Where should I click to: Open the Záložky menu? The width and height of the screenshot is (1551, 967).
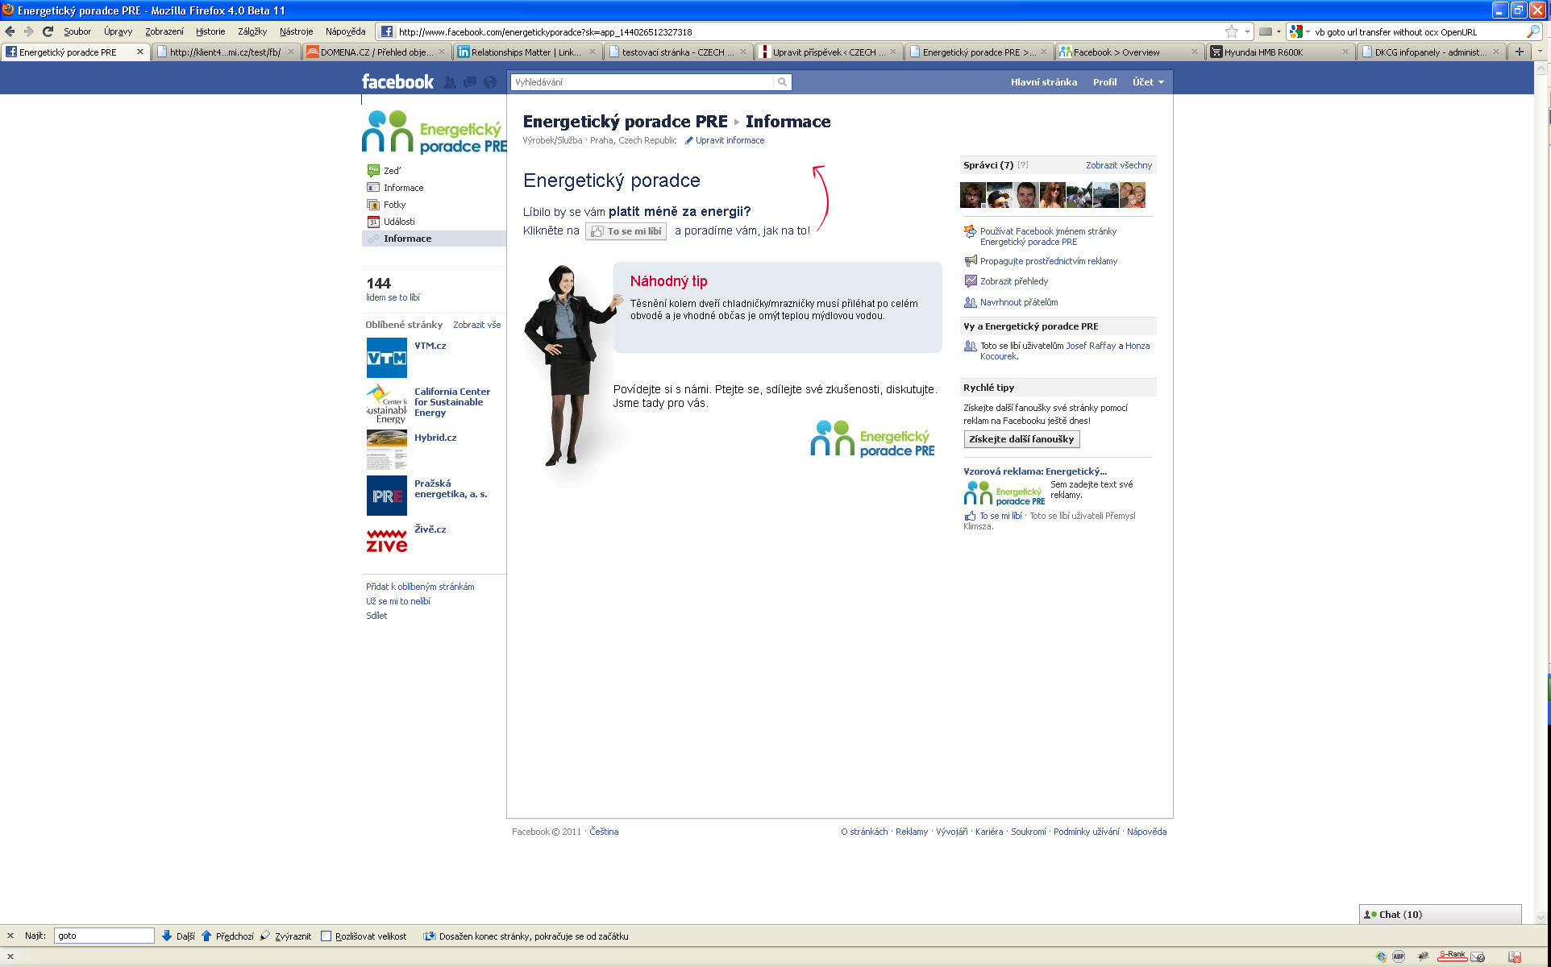pos(252,31)
